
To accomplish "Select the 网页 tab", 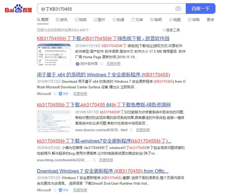I will coord(43,20).
